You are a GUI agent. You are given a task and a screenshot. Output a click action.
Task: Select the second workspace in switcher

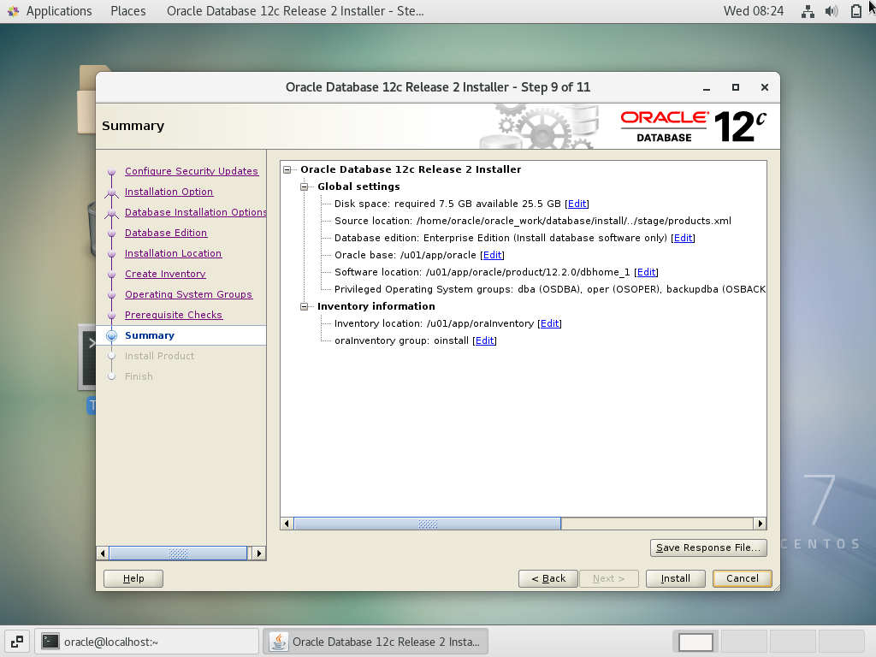pos(743,642)
